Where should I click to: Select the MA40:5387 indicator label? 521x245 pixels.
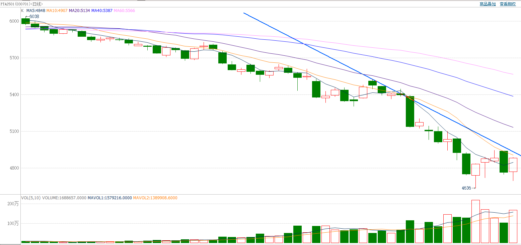pos(102,11)
